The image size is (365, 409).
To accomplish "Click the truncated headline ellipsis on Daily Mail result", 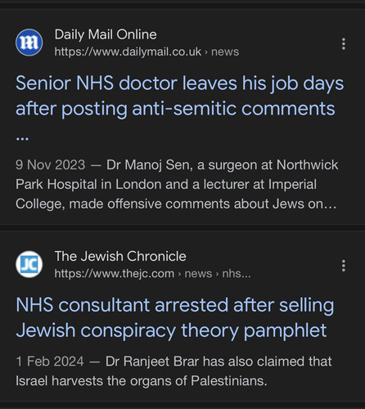I will [22, 139].
